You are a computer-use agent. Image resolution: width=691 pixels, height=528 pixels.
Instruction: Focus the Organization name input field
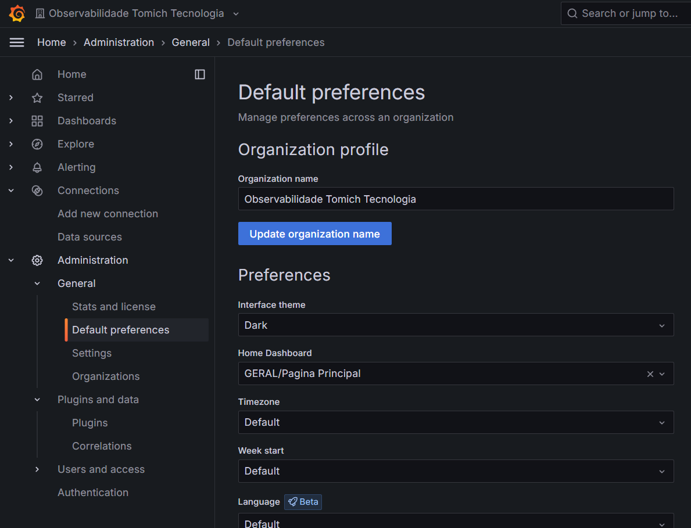456,199
